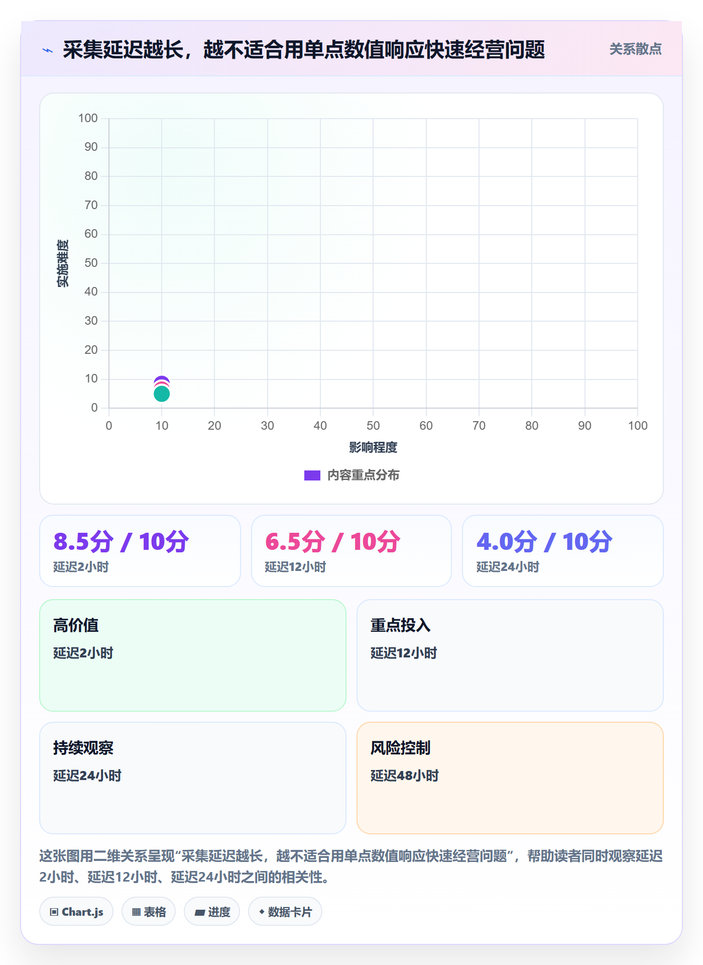
Task: Click the lightning bolt icon beside the title
Action: tap(48, 50)
